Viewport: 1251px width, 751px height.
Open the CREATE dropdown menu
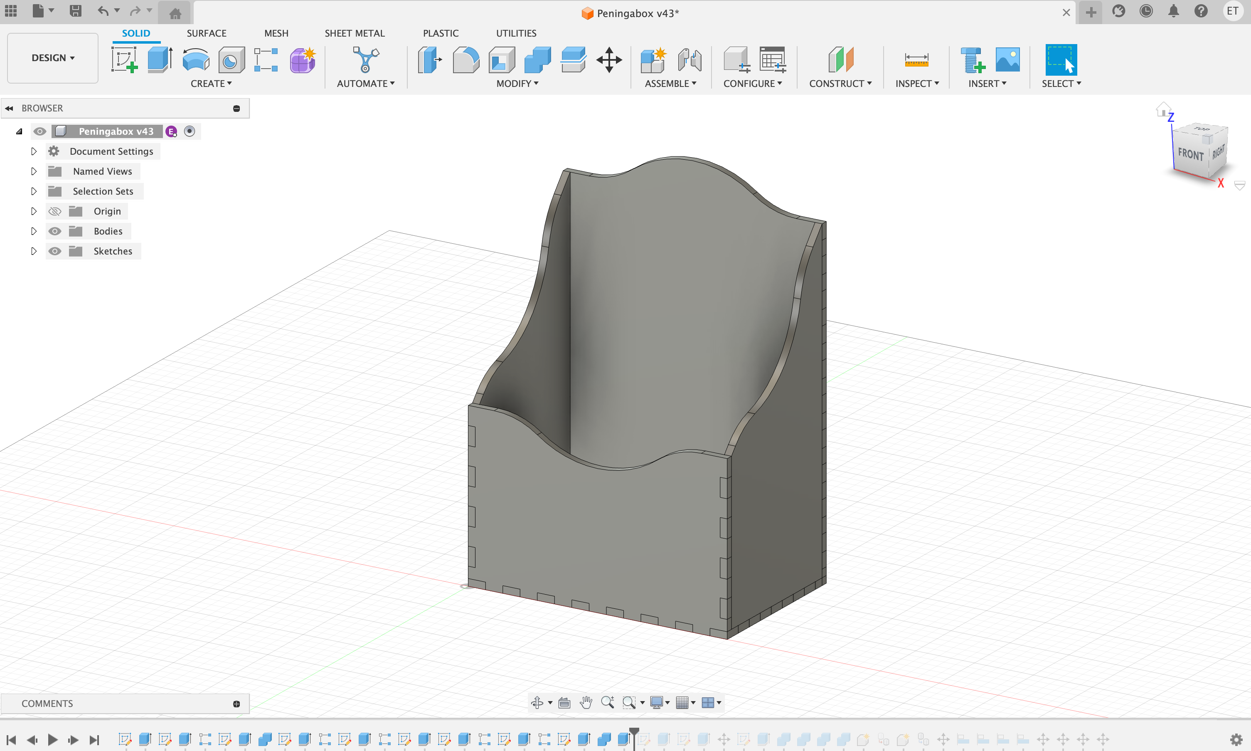(x=212, y=84)
